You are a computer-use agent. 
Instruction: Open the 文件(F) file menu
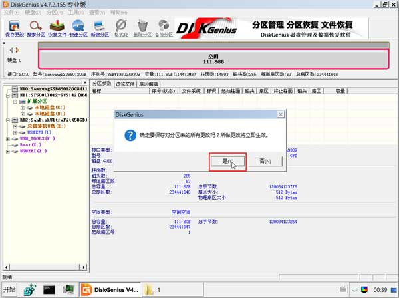[11, 12]
